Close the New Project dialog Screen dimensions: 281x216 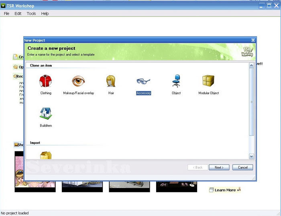pyautogui.click(x=253, y=40)
